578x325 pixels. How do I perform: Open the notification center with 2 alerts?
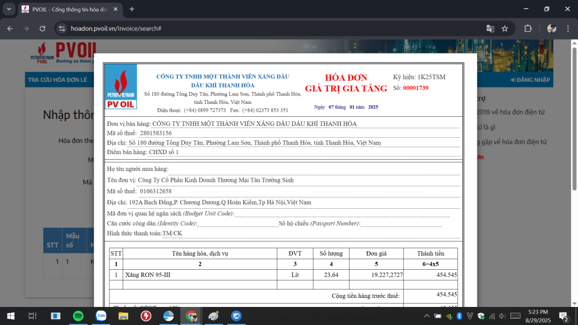coord(564,316)
